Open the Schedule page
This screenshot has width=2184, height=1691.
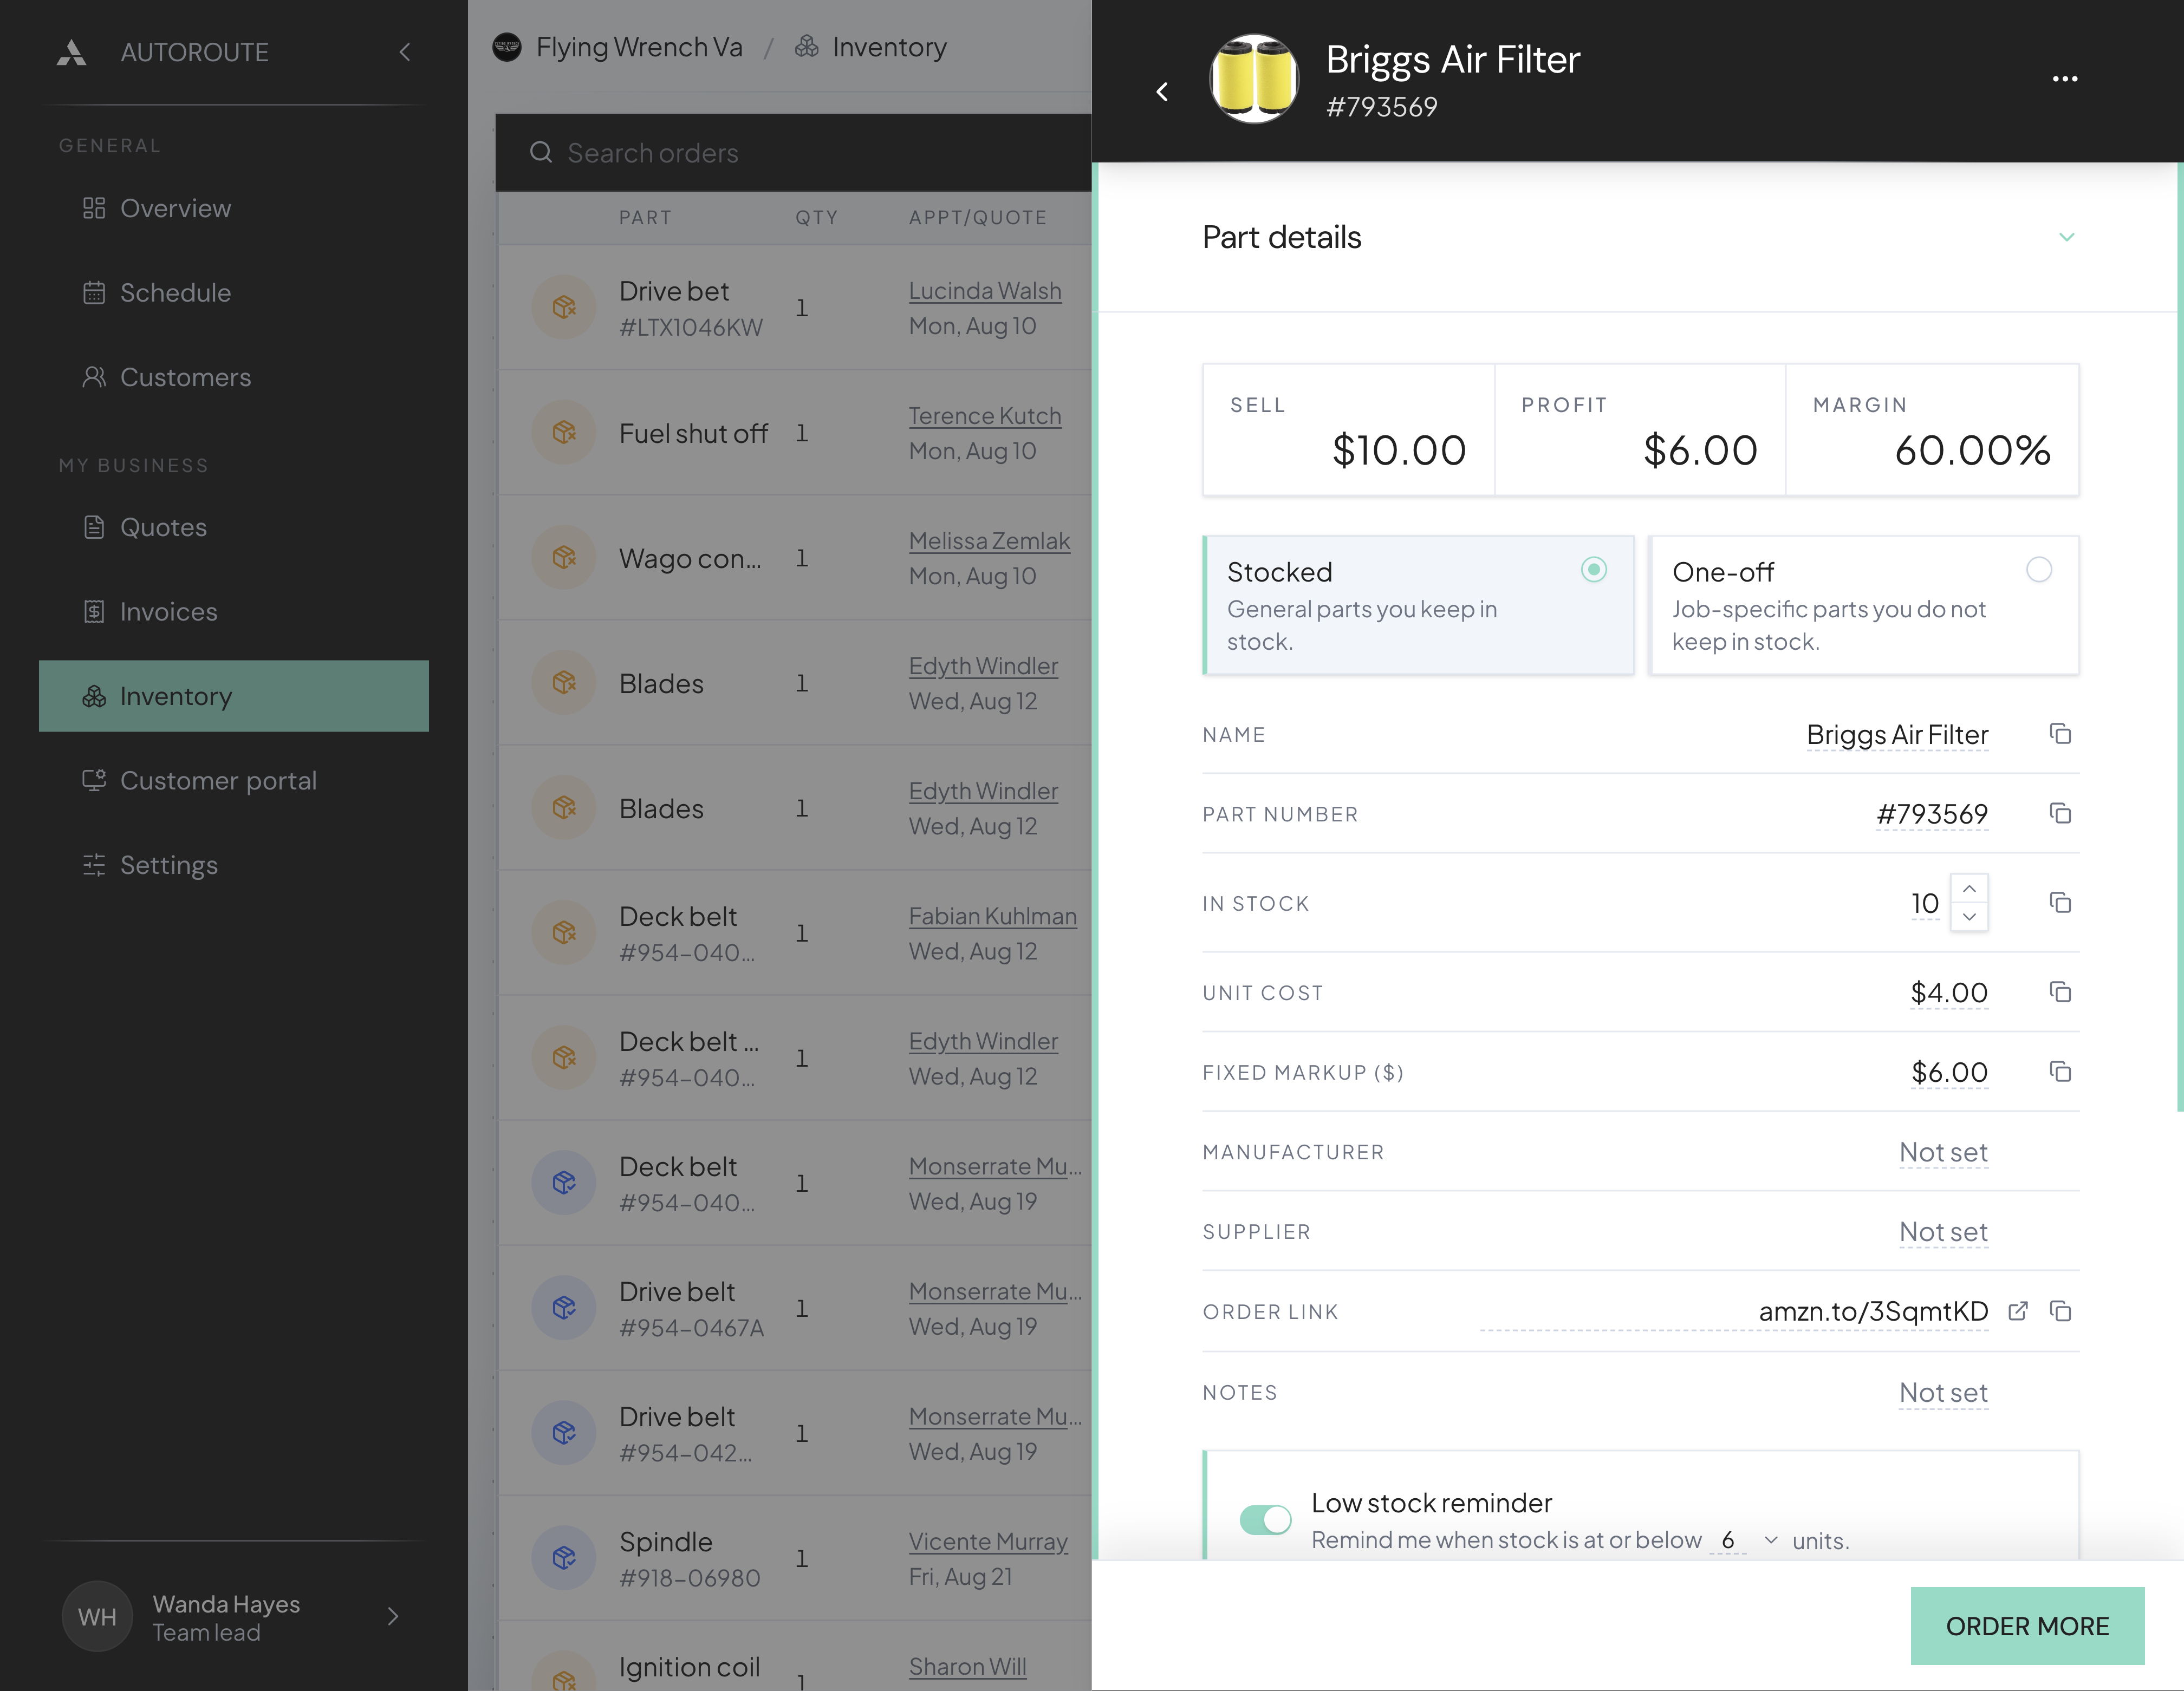(234, 293)
